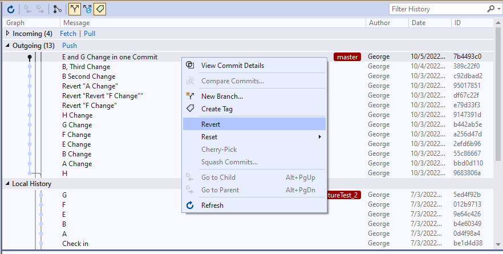Viewport: 503px width, 254px height.
Task: Click the branch picker toolbar icon
Action: coord(57,9)
